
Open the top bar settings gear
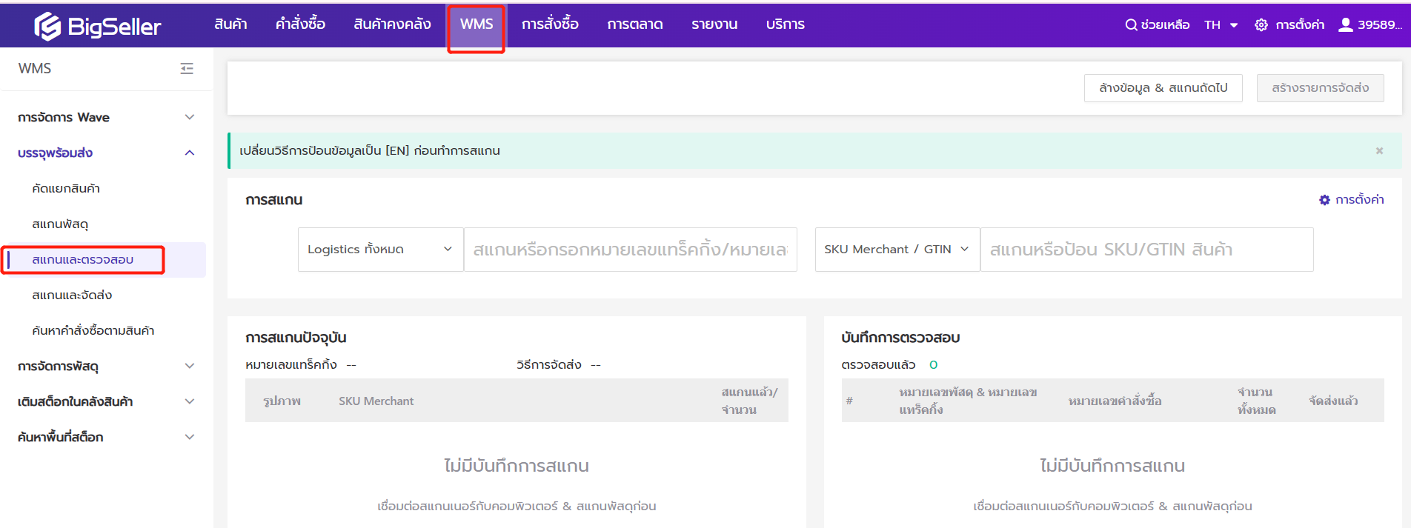click(1261, 25)
